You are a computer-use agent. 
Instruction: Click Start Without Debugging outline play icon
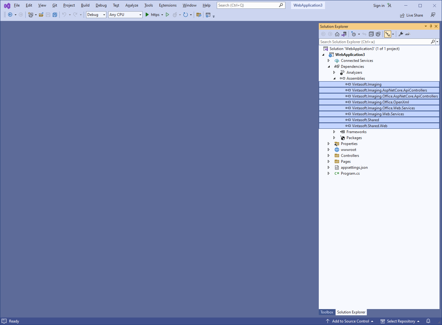(x=168, y=15)
